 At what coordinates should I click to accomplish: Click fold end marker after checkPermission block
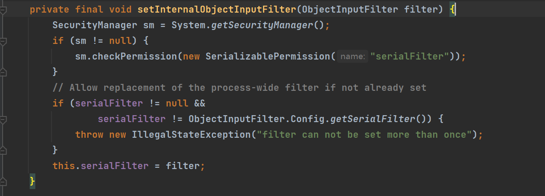(3, 72)
